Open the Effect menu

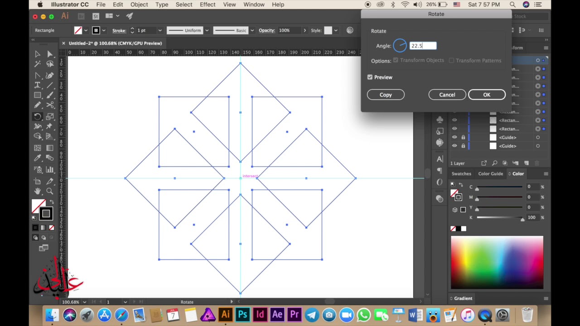tap(208, 5)
